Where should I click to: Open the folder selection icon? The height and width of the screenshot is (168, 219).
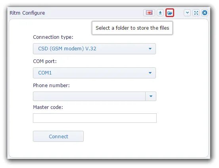170,13
